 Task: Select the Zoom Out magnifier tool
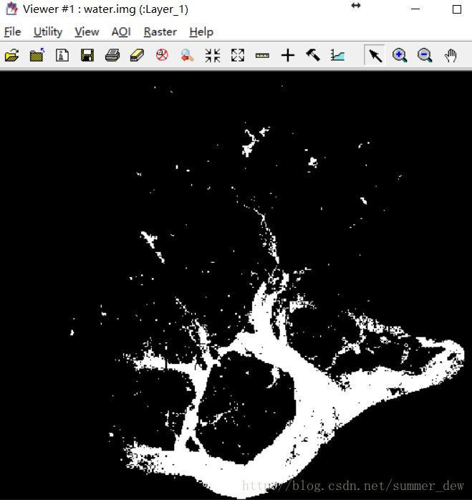click(425, 55)
